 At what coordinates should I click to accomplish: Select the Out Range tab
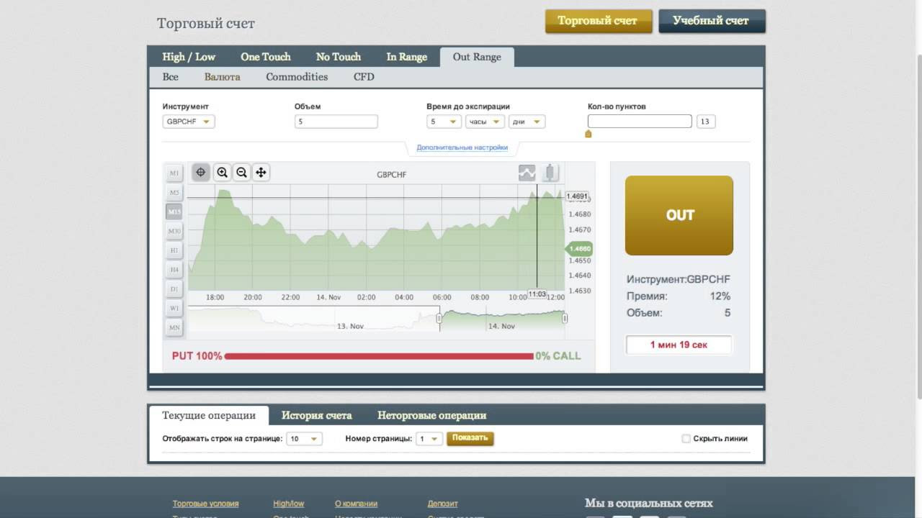pyautogui.click(x=477, y=57)
